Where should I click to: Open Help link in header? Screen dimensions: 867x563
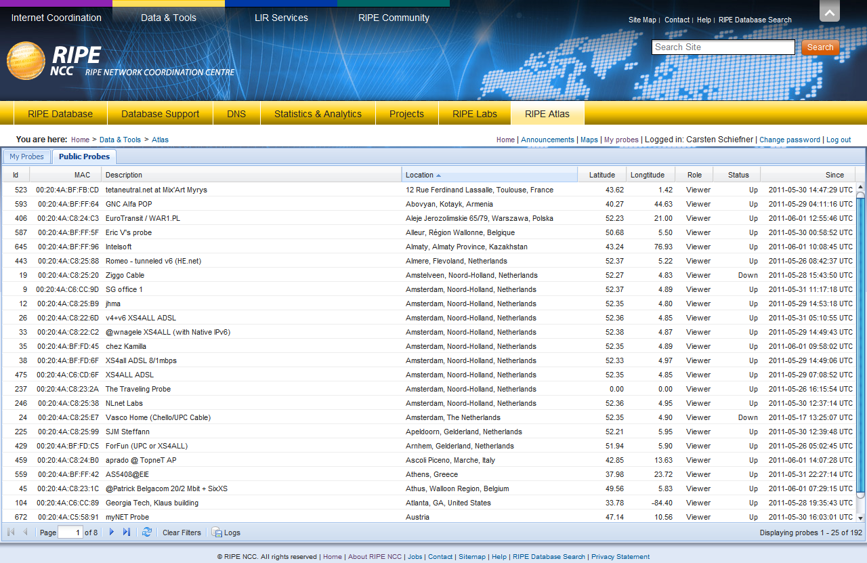[704, 20]
